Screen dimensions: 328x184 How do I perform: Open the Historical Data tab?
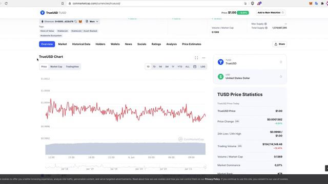point(81,44)
